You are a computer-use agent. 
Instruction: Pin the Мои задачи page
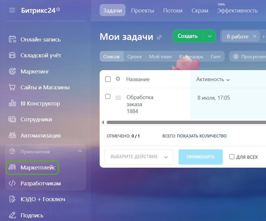(x=159, y=37)
